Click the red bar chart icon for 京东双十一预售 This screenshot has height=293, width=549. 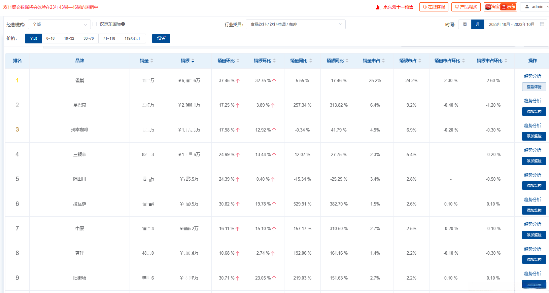click(x=378, y=7)
